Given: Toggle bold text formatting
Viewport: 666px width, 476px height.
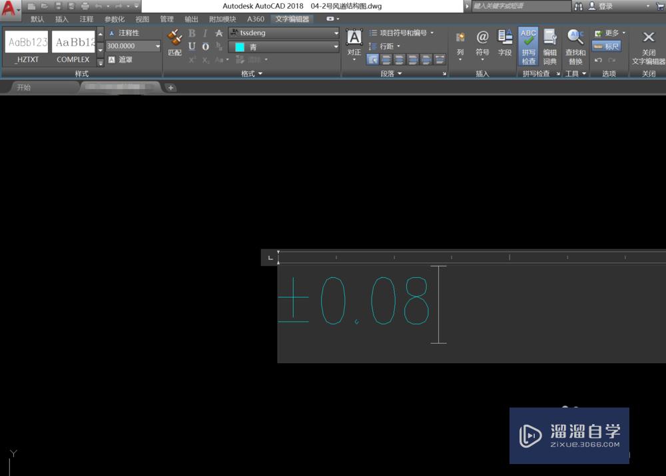Looking at the screenshot, I should 192,33.
